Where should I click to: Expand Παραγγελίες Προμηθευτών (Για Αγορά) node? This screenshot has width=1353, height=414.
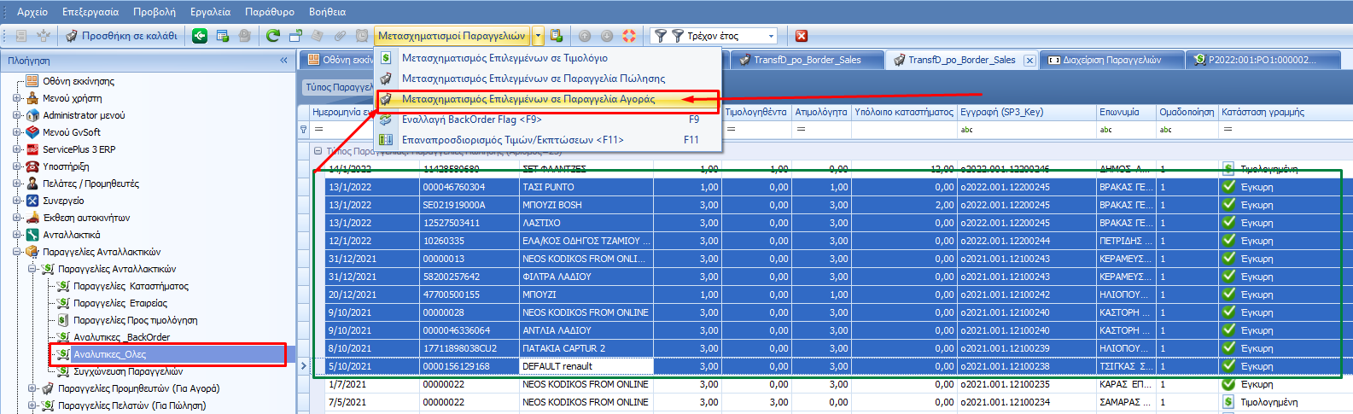(x=32, y=388)
